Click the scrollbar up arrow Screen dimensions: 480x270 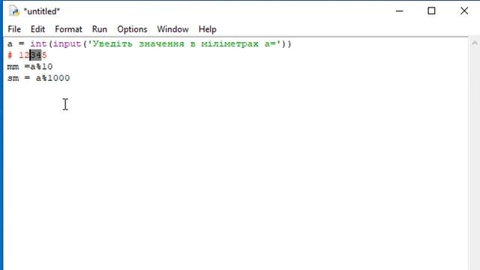click(475, 43)
